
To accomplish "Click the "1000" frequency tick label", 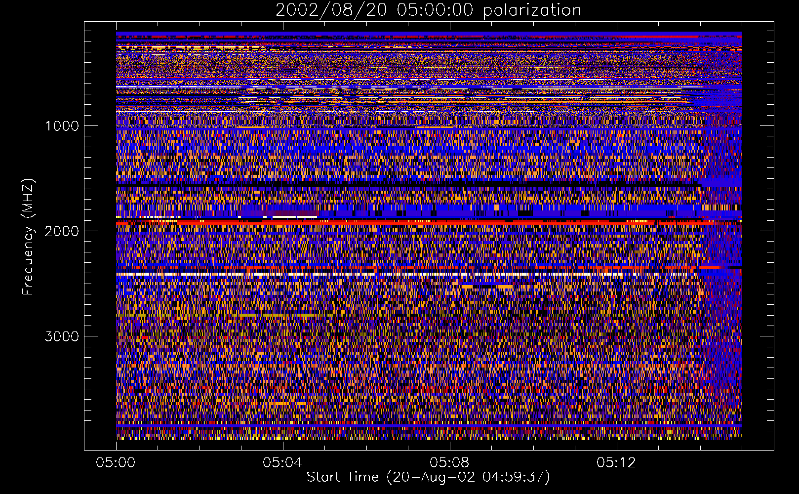I will tap(62, 126).
